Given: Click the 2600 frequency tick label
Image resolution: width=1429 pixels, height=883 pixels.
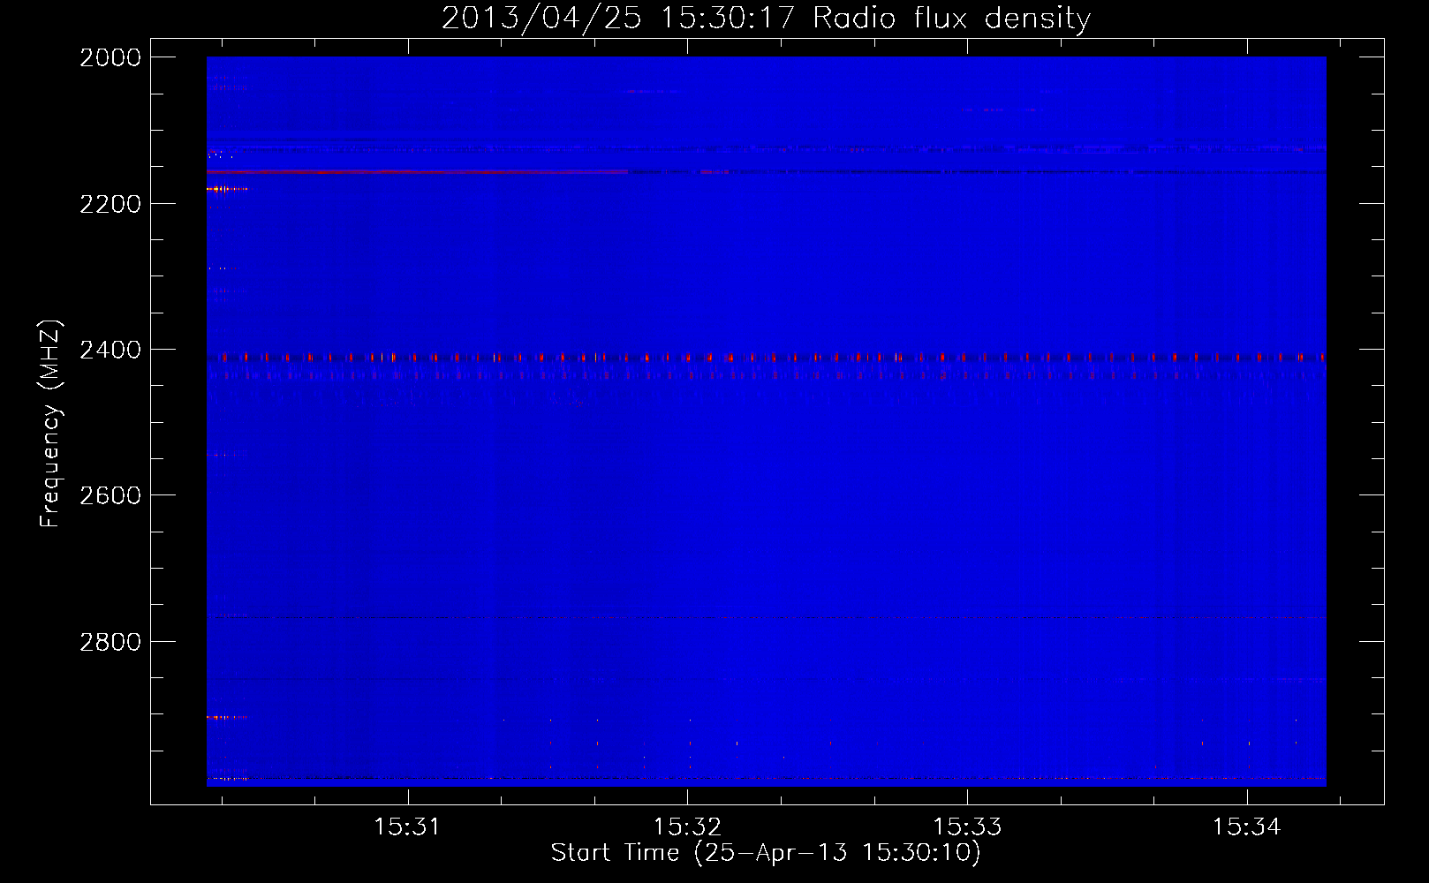Looking at the screenshot, I should [x=110, y=495].
